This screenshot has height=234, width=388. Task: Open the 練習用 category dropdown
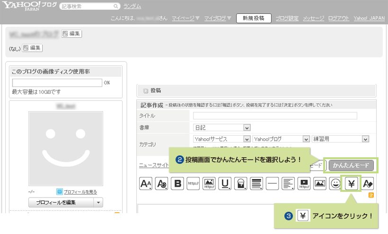pos(341,139)
